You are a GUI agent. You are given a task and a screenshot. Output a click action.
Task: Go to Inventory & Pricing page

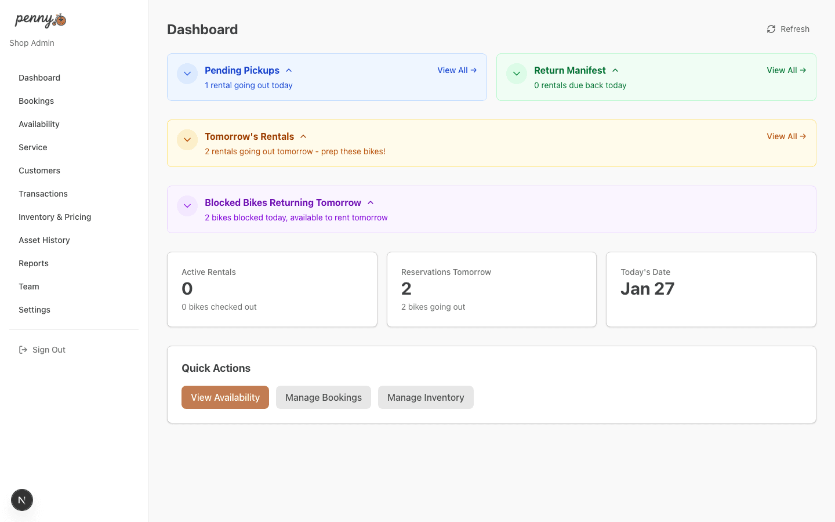pyautogui.click(x=55, y=217)
